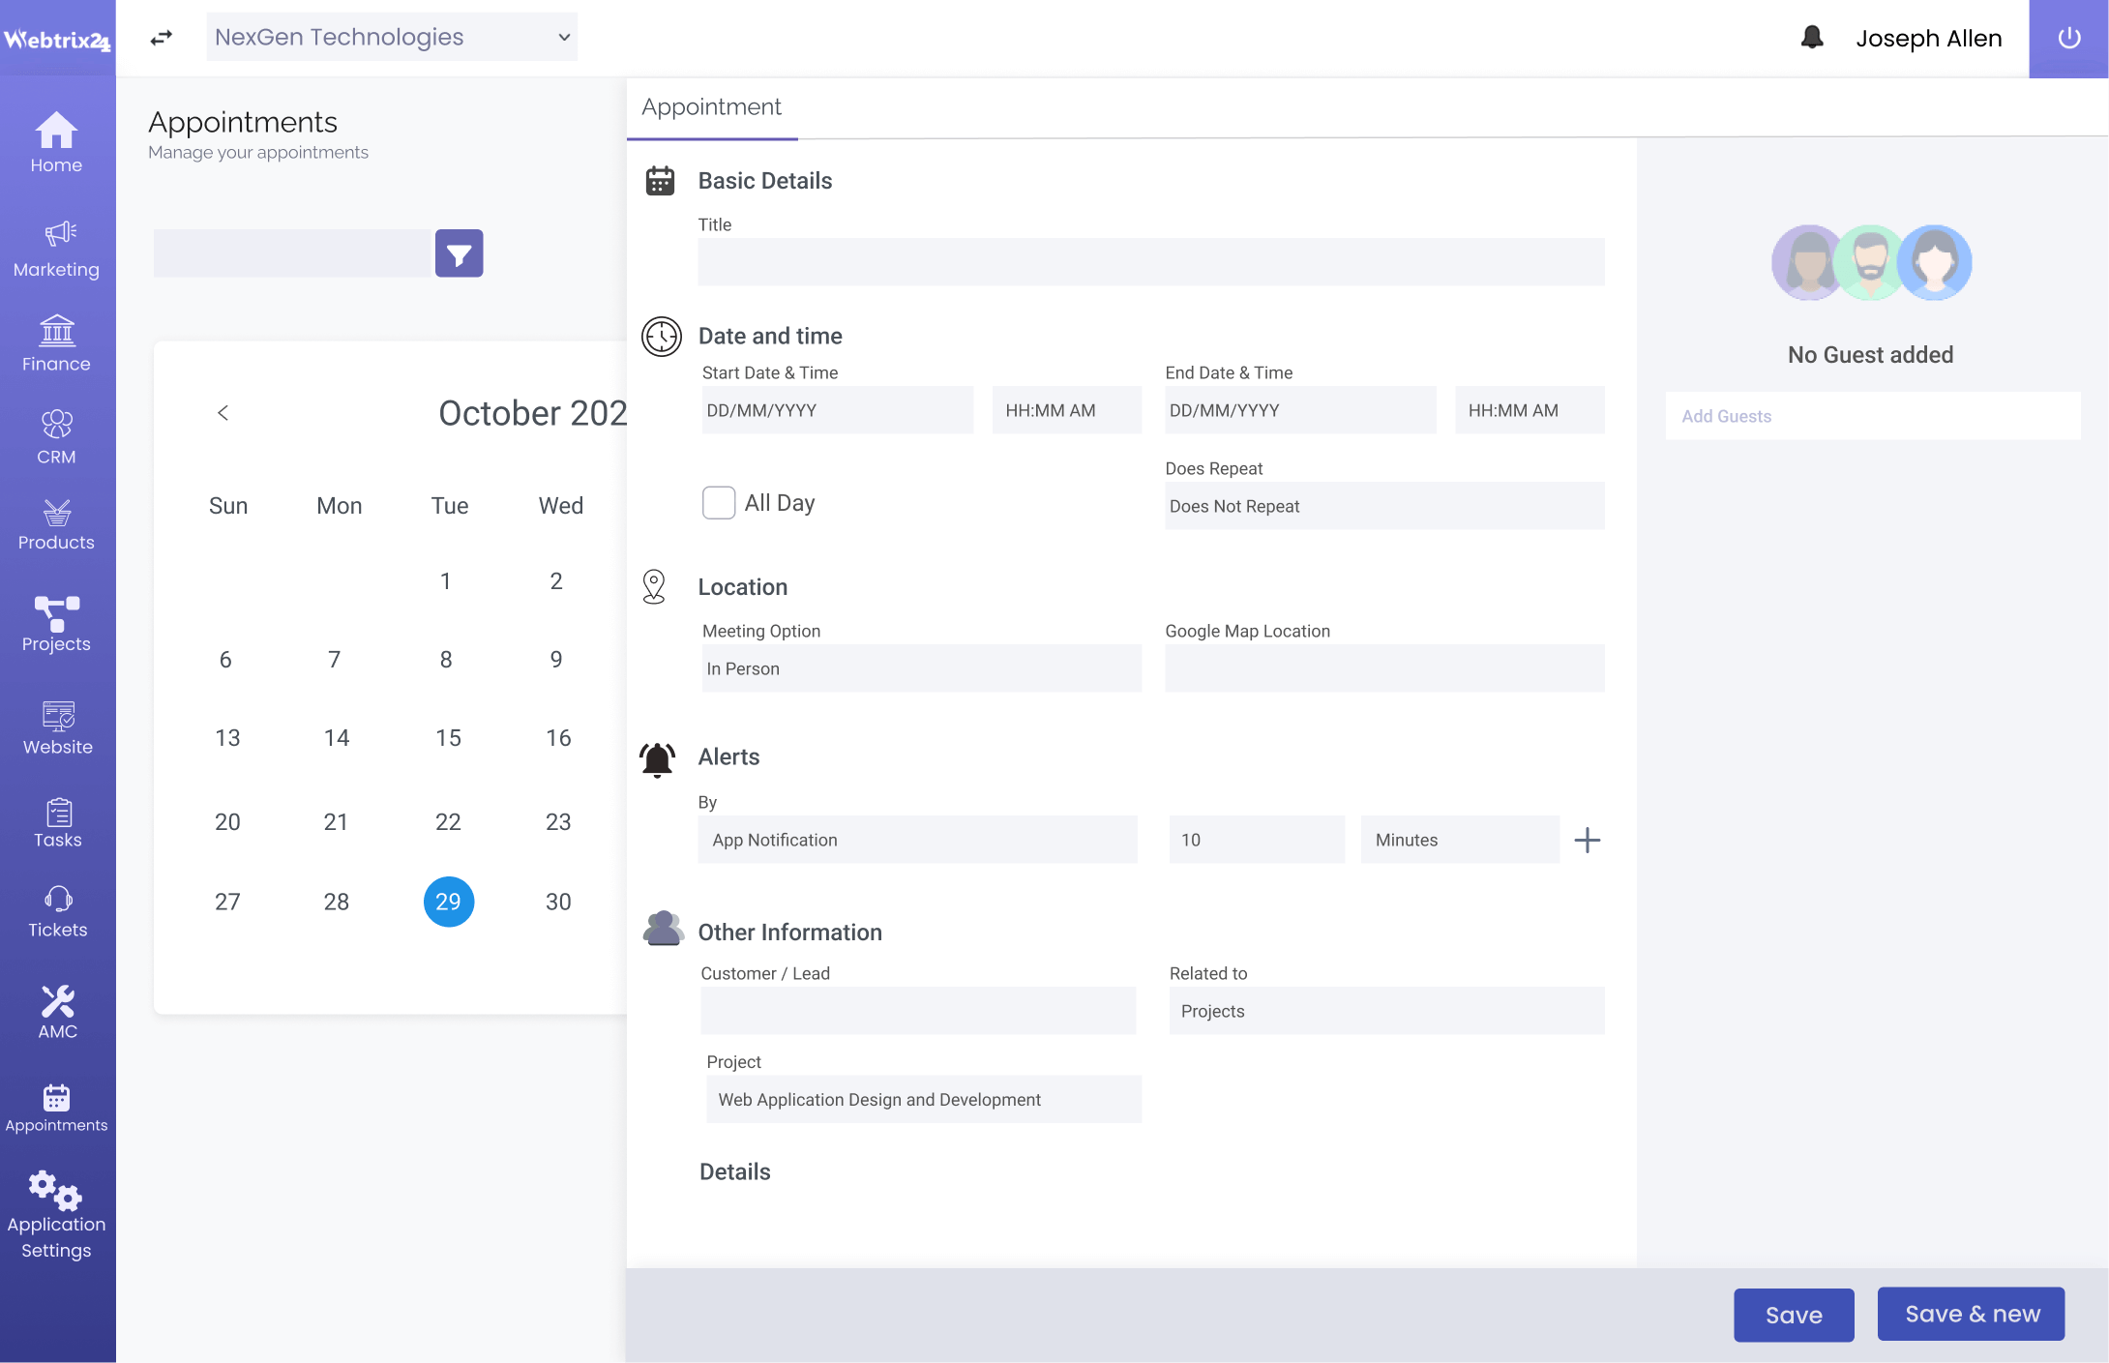Select October 13 in calendar
2109x1363 pixels.
pyautogui.click(x=227, y=738)
